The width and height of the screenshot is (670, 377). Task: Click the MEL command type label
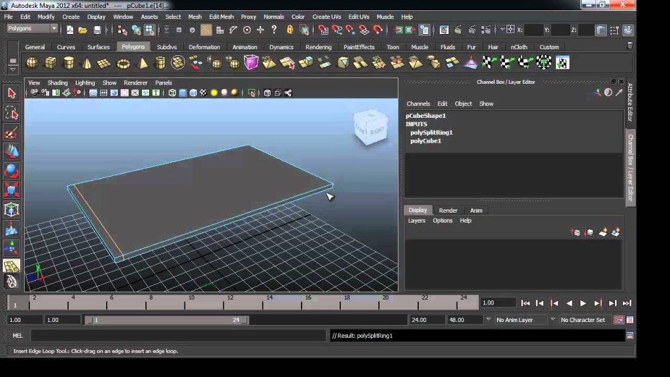pyautogui.click(x=17, y=336)
